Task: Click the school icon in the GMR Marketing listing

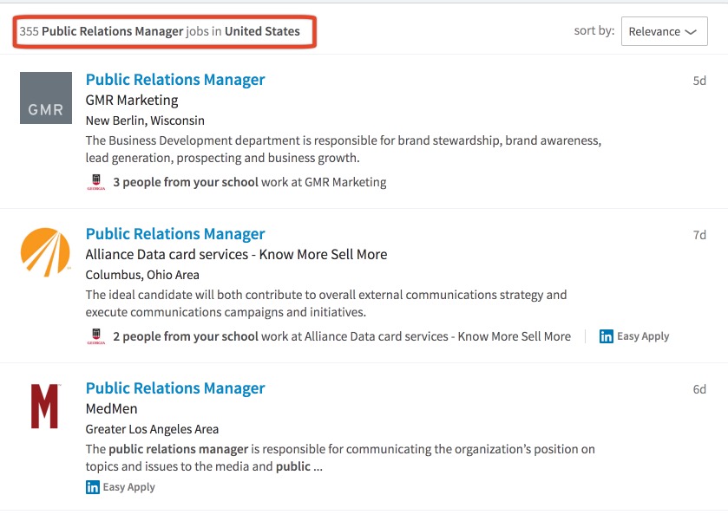Action: [x=95, y=183]
